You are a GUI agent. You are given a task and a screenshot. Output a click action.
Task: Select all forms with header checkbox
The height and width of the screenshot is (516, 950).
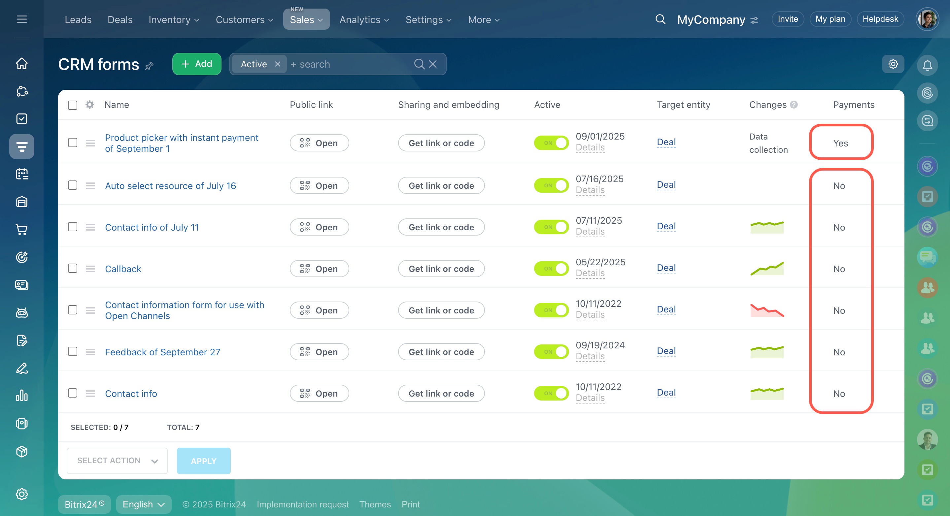[x=73, y=105]
